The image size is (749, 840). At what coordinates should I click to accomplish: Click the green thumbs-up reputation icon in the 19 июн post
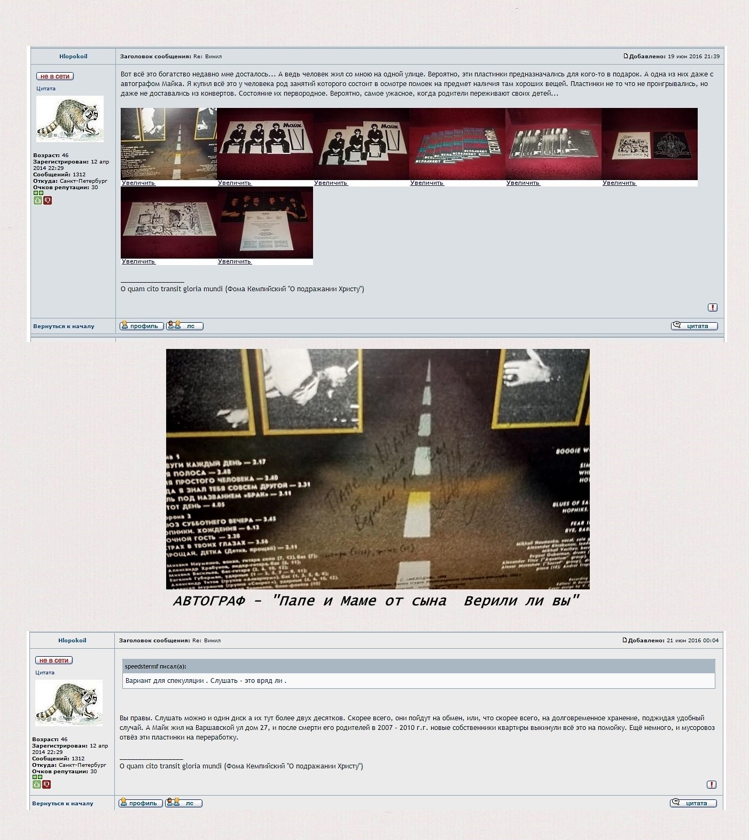coord(38,200)
